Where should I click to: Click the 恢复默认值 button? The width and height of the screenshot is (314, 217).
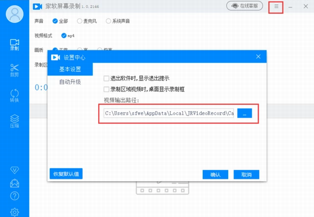pos(66,173)
